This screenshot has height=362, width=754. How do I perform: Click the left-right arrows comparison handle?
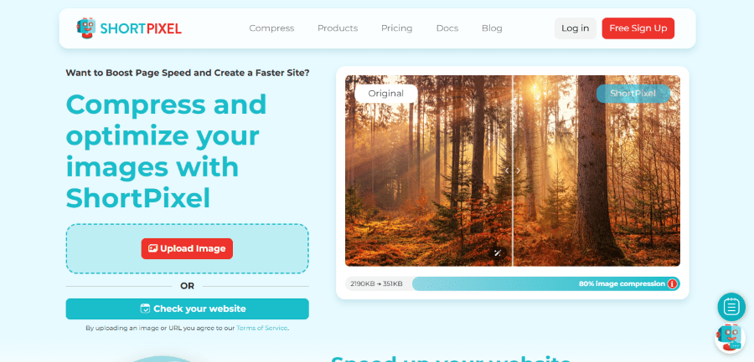pyautogui.click(x=513, y=171)
